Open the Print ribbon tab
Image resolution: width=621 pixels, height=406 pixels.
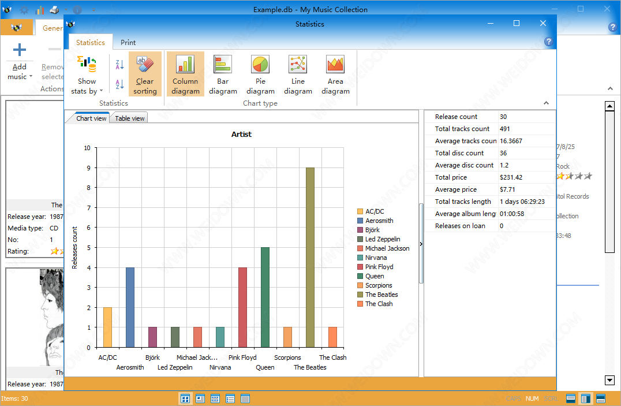[128, 42]
